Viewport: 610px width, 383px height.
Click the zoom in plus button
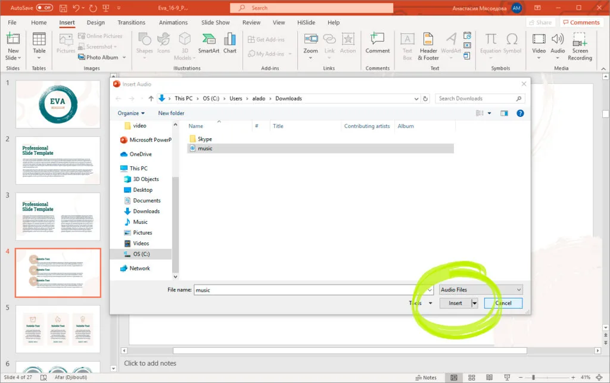(573, 378)
